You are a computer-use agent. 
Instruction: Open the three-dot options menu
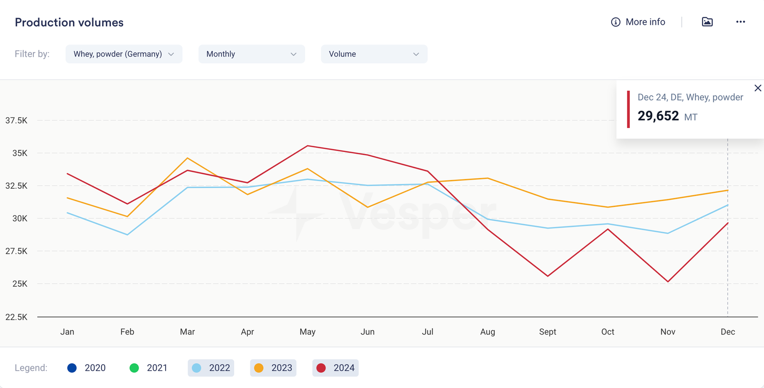tap(740, 22)
